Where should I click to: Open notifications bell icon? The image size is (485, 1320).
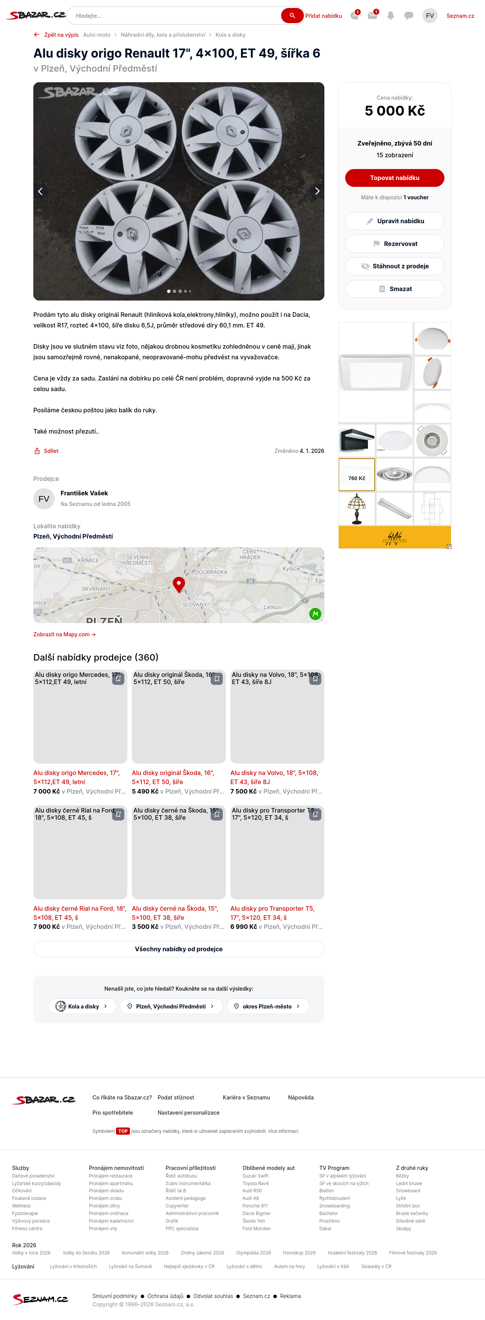(390, 16)
